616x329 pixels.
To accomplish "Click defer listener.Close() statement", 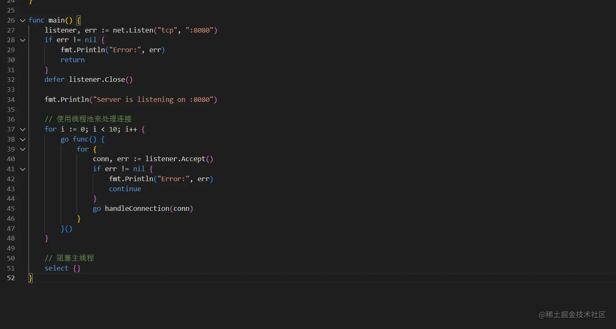I will coord(89,80).
